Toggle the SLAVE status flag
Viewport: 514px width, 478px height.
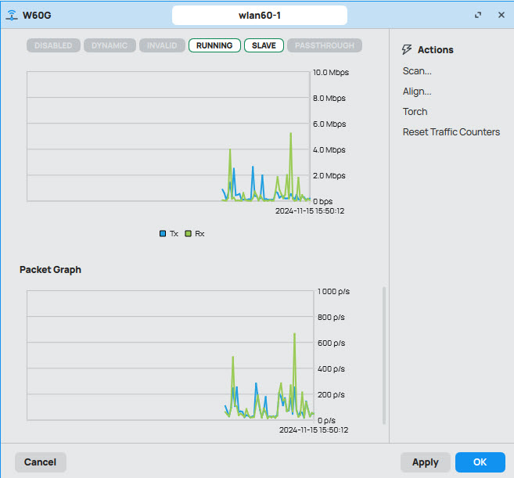[x=264, y=45]
